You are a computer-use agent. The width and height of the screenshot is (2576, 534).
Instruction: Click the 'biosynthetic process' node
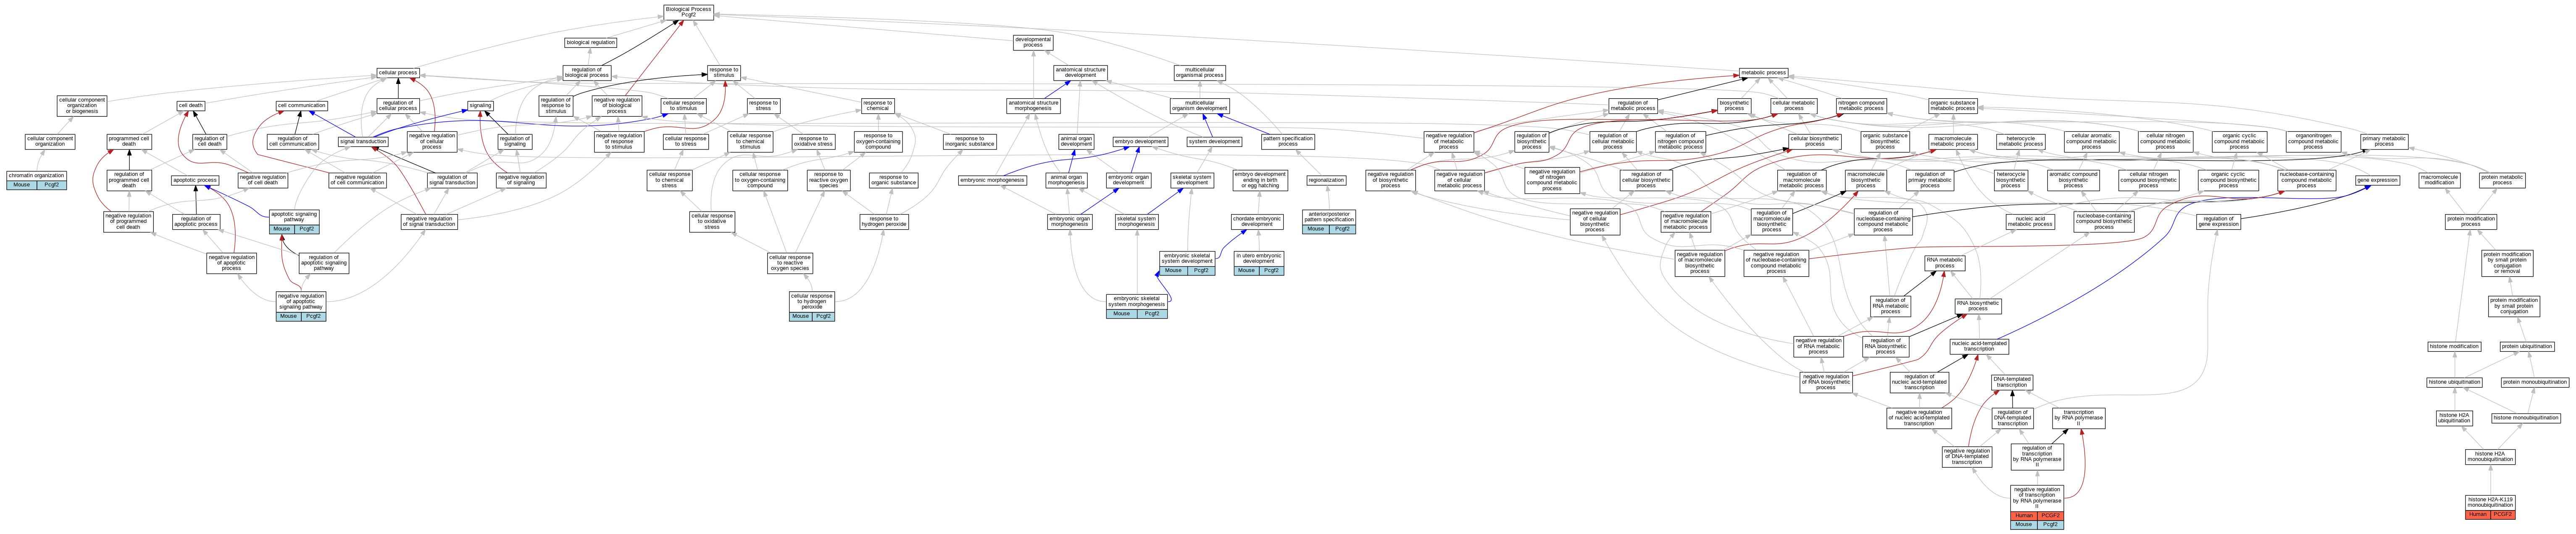tap(1735, 105)
